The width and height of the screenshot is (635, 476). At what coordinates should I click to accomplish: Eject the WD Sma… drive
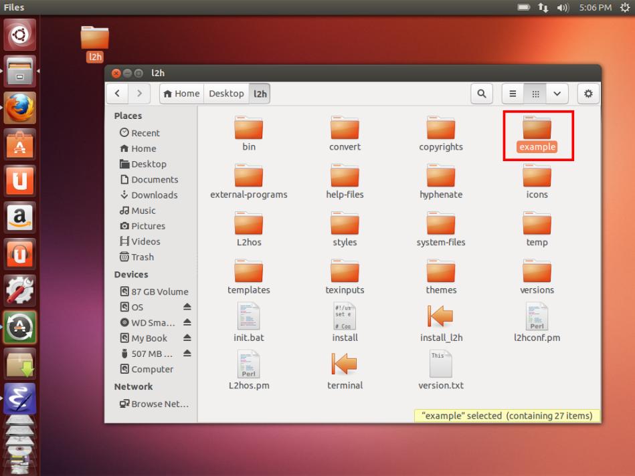187,323
